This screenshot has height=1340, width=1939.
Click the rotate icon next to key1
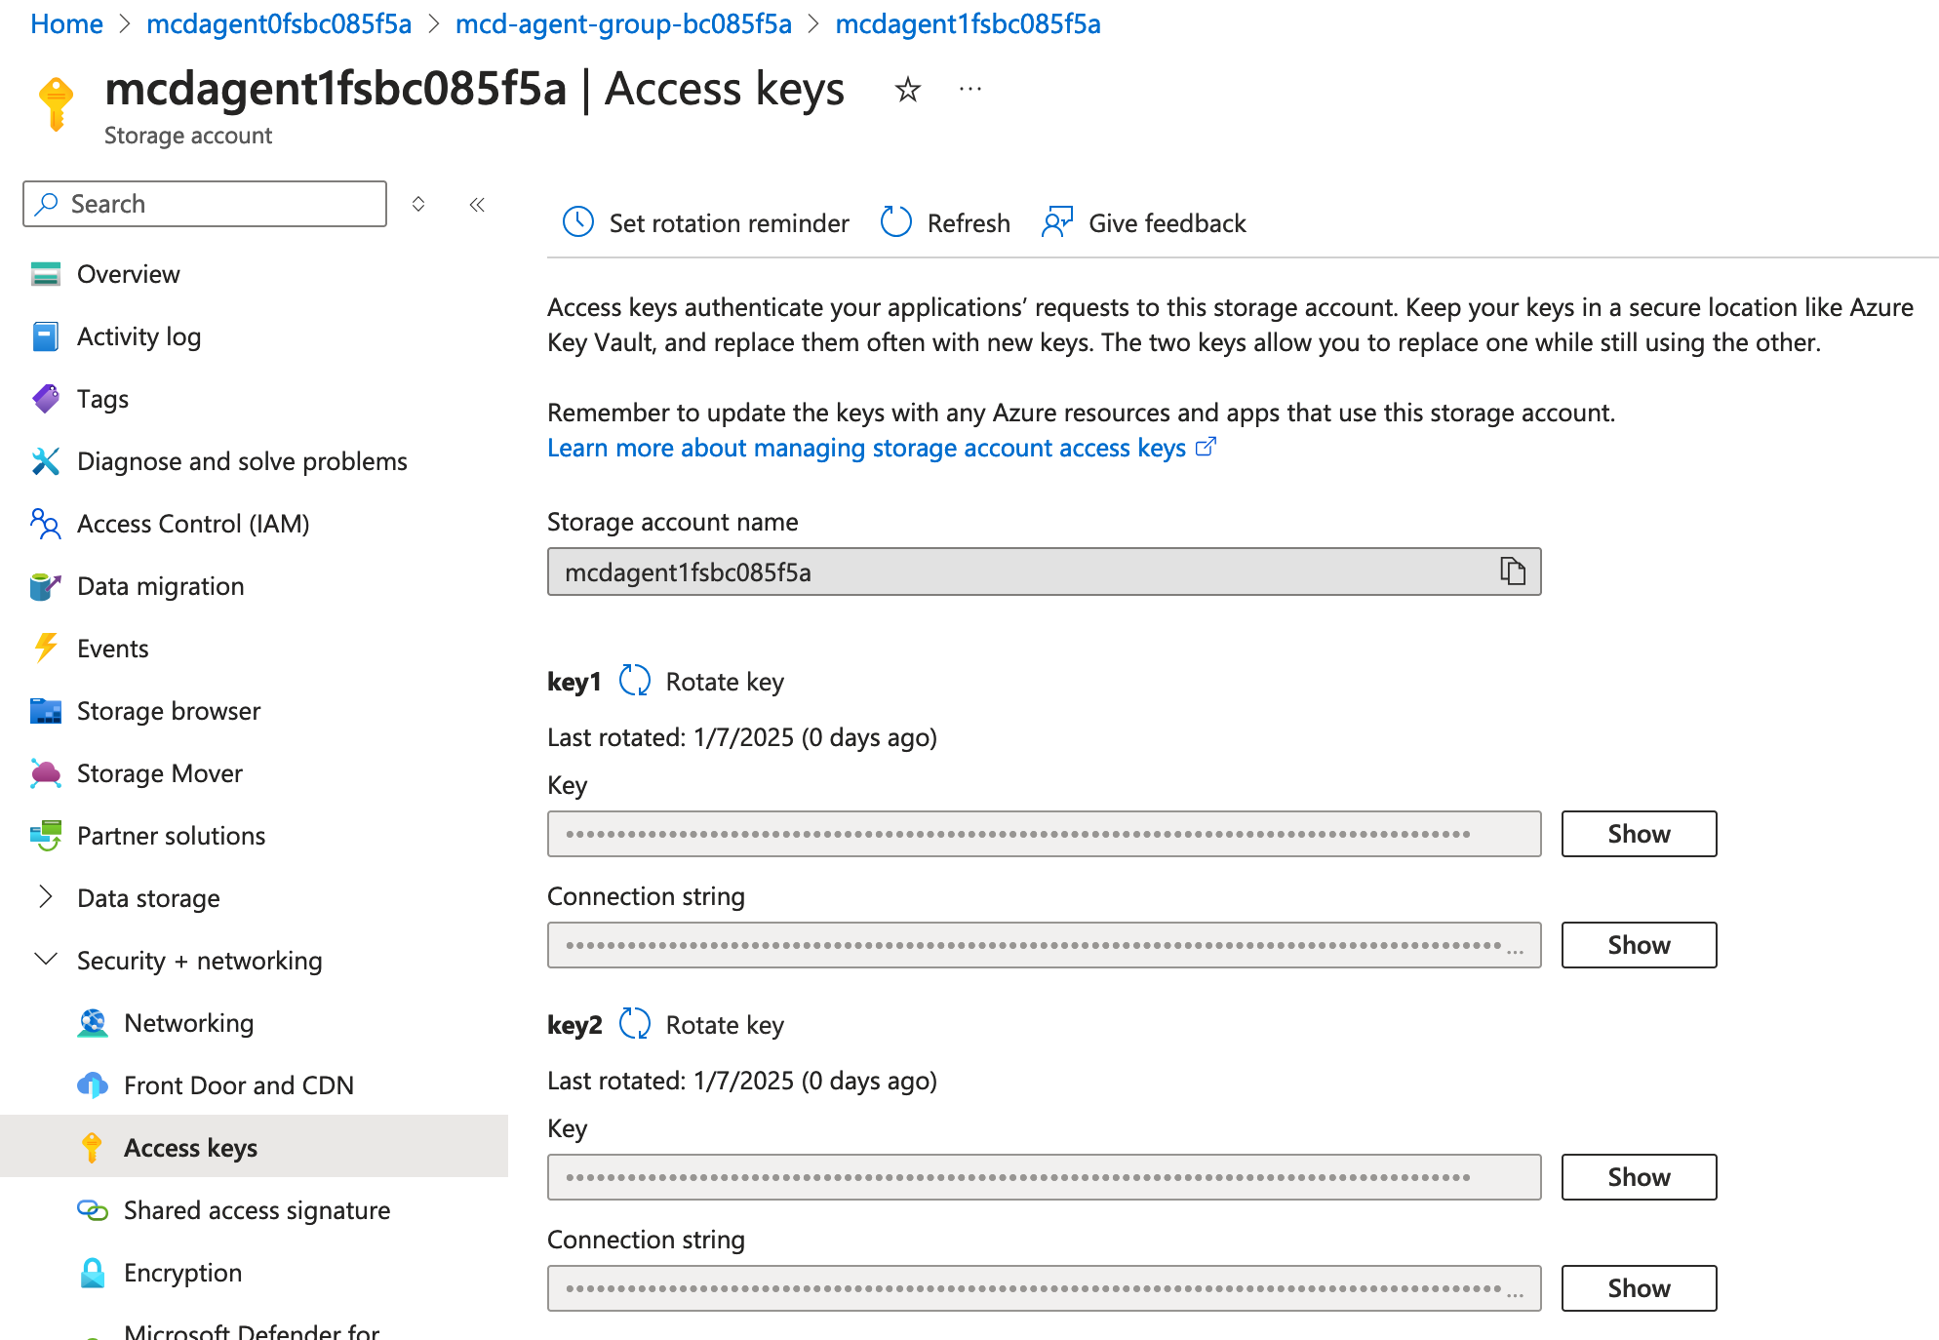(x=635, y=681)
